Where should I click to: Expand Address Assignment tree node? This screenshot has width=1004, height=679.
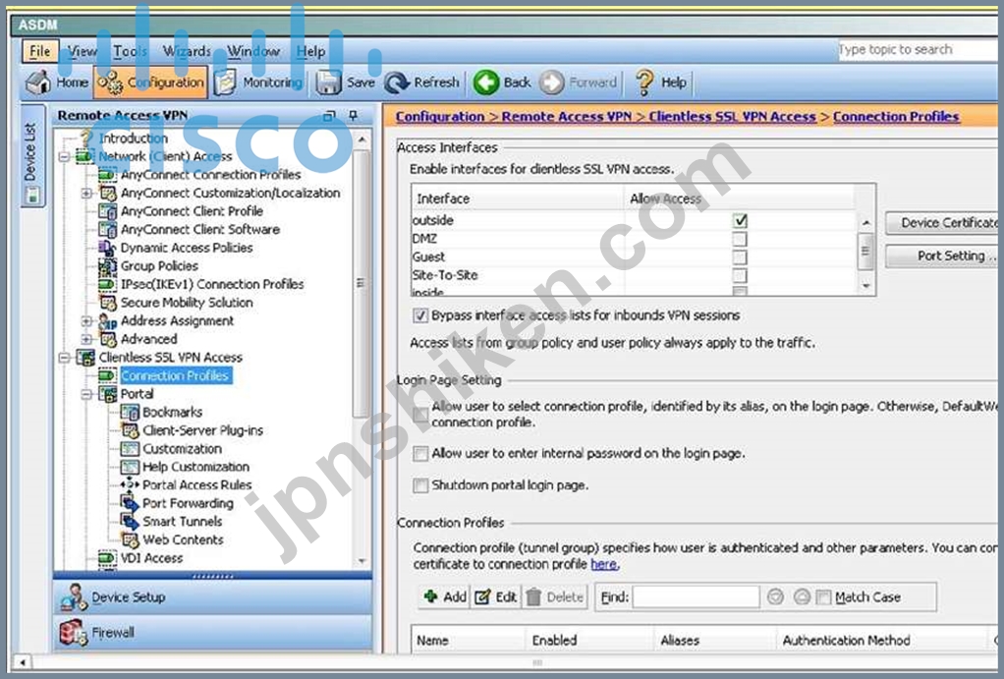click(86, 321)
